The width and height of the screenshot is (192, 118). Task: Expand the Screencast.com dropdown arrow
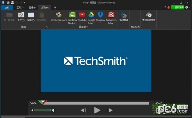click(x=59, y=23)
